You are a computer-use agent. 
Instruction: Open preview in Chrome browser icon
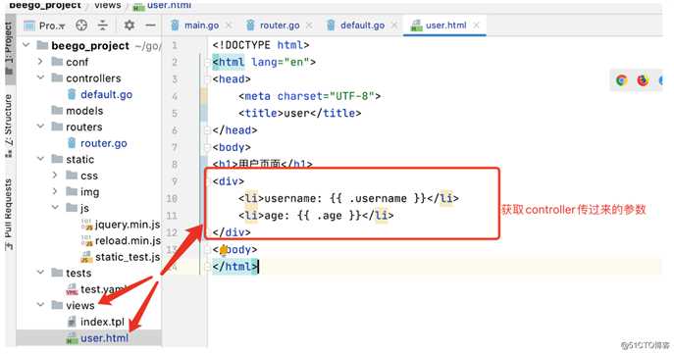[x=621, y=80]
